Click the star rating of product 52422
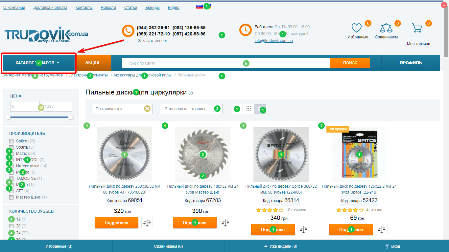 [x=350, y=210]
